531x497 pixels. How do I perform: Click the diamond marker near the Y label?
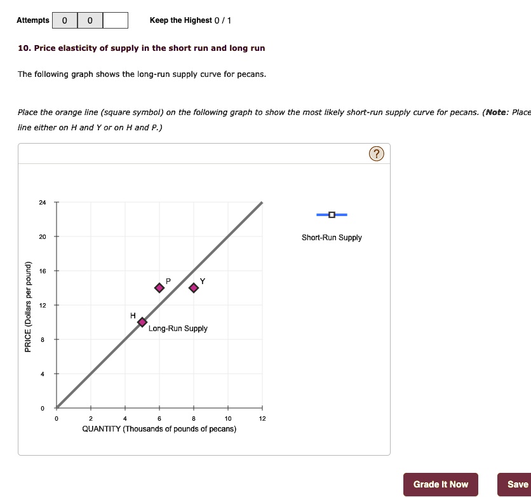pyautogui.click(x=193, y=287)
